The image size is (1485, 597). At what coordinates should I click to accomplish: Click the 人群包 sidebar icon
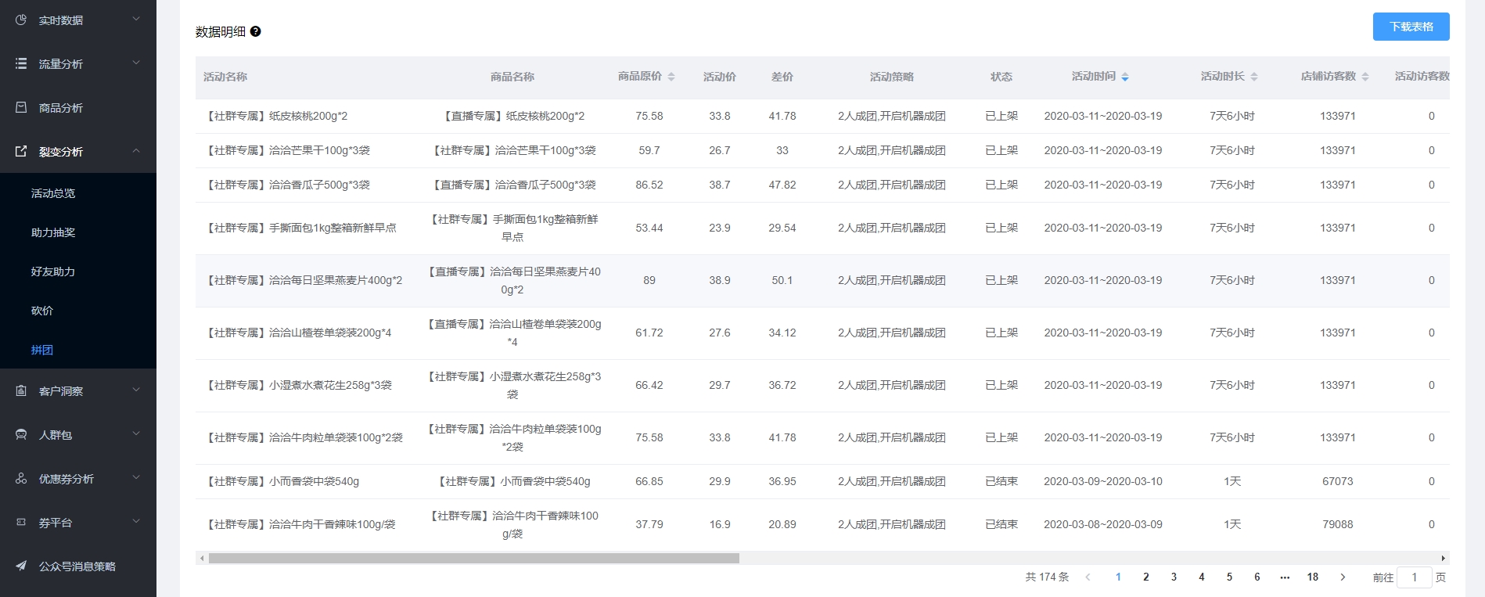pyautogui.click(x=21, y=434)
